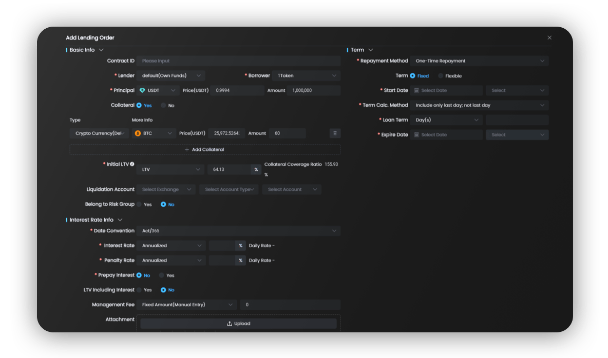Collapse the Interest Rate Info section
The width and height of the screenshot is (608, 358).
120,220
